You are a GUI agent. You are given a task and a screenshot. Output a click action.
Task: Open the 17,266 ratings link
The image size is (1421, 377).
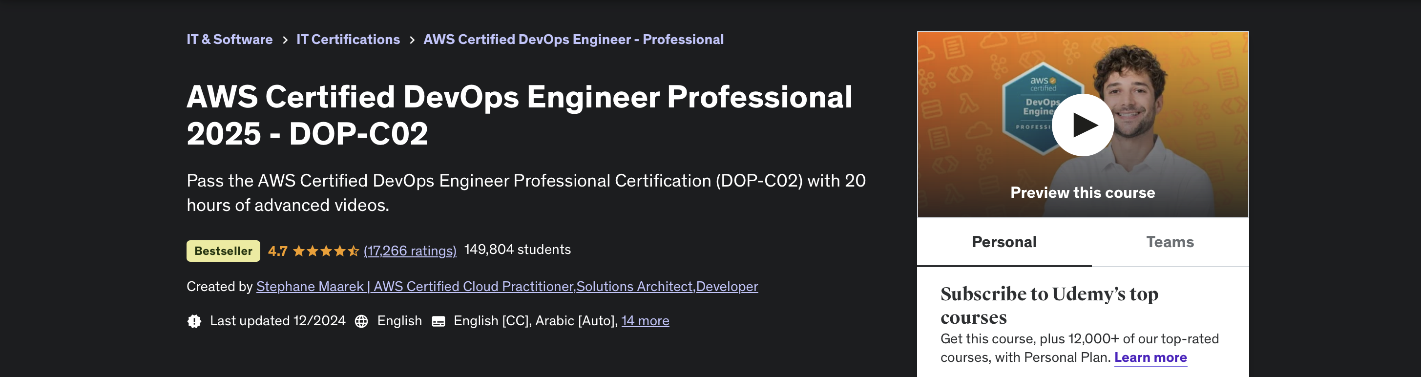pyautogui.click(x=410, y=251)
